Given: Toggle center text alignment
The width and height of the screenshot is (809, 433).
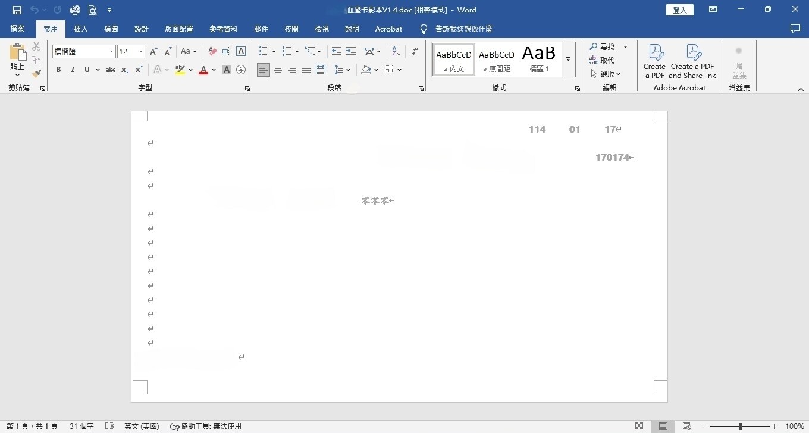Looking at the screenshot, I should click(x=278, y=70).
